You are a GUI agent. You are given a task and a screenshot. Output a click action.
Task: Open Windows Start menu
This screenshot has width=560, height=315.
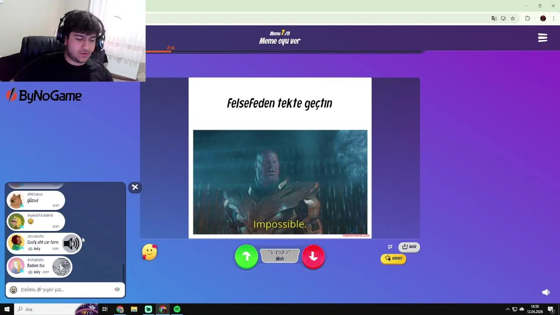pyautogui.click(x=7, y=309)
